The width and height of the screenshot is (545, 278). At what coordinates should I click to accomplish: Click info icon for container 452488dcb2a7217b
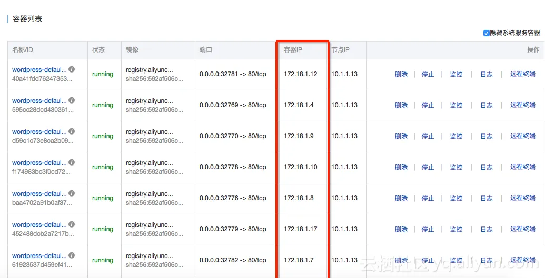pyautogui.click(x=72, y=224)
